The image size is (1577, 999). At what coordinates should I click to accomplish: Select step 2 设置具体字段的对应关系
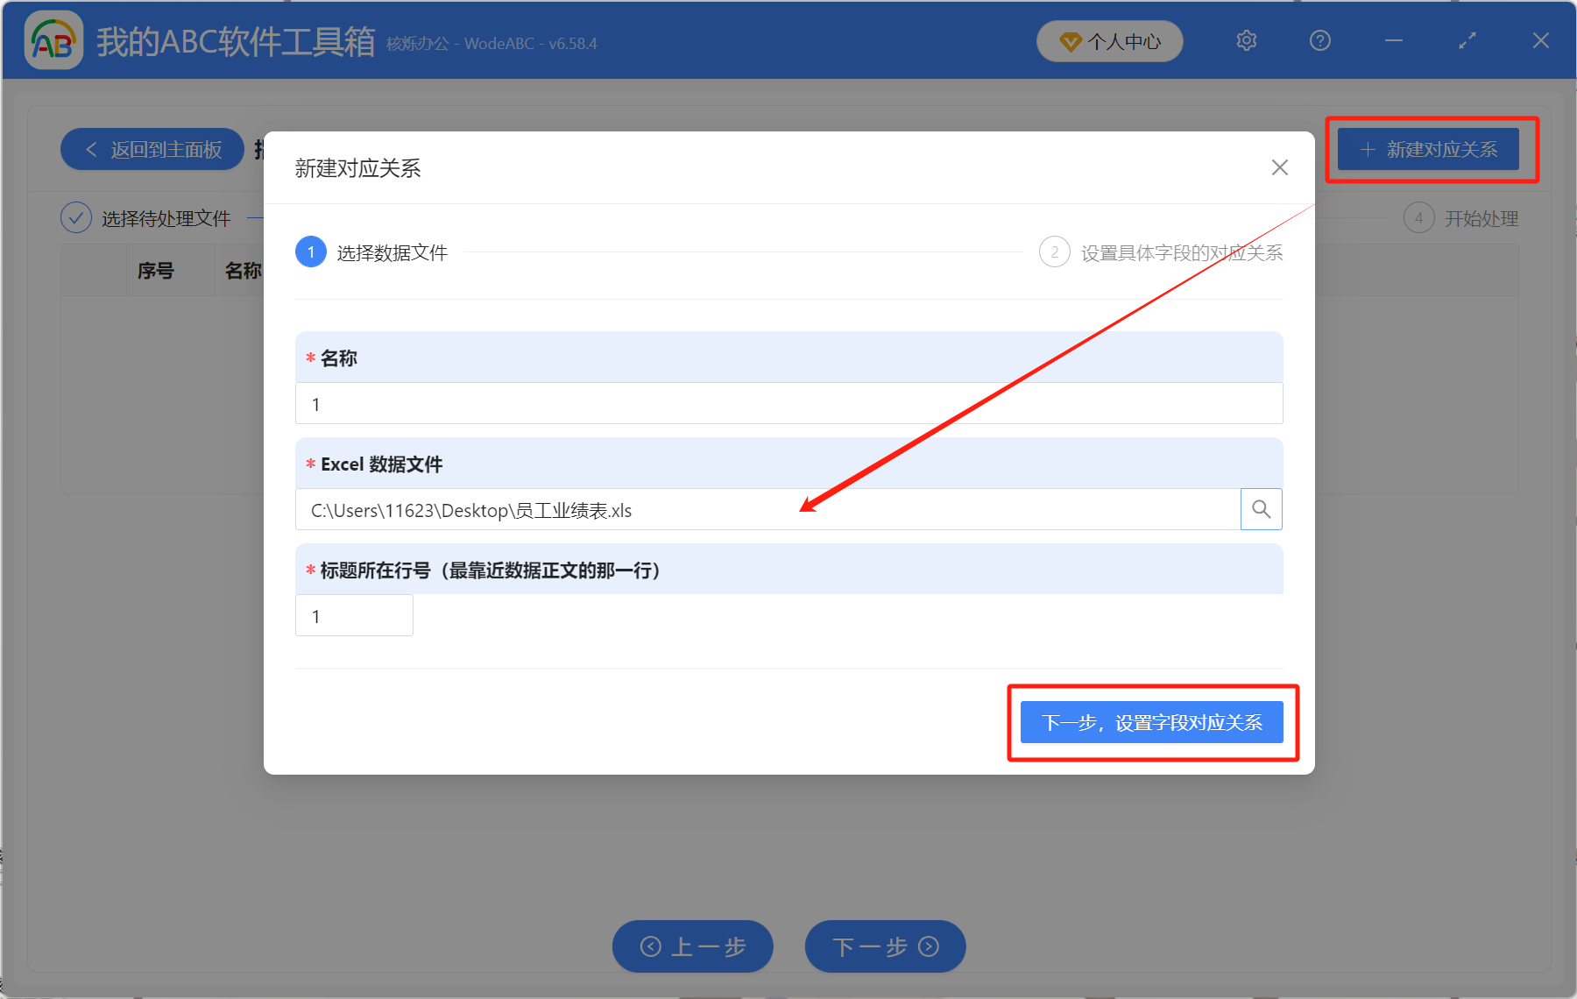coord(1055,252)
